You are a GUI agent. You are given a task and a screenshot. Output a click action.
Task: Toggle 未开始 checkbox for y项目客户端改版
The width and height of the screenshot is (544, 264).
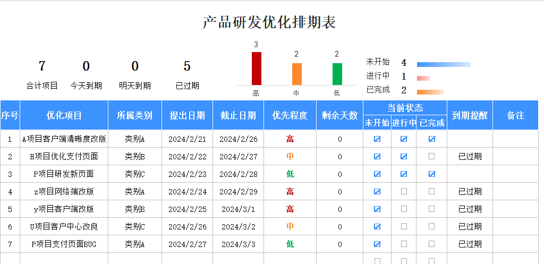click(x=377, y=209)
